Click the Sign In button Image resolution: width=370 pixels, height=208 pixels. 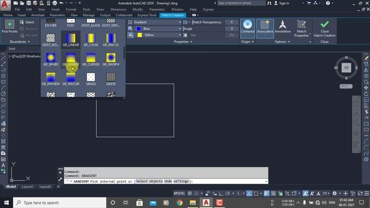point(282,3)
